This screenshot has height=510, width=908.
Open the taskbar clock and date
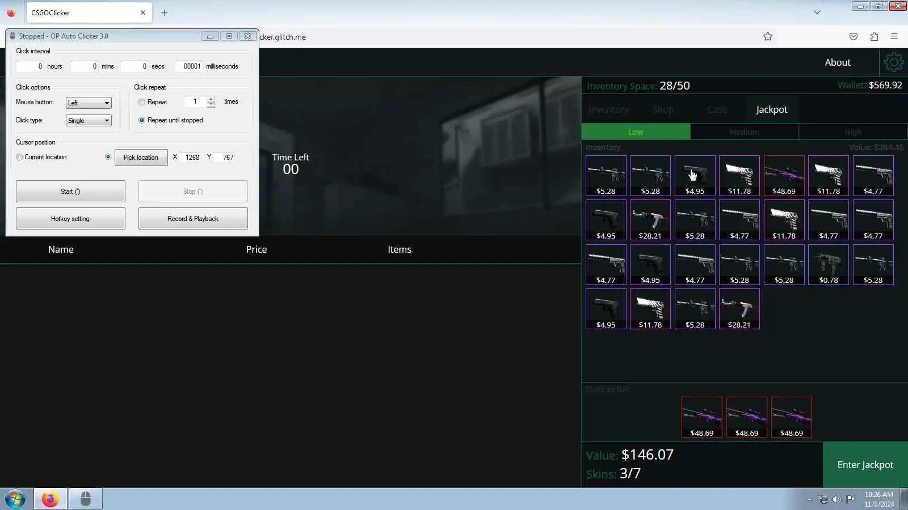pos(879,499)
